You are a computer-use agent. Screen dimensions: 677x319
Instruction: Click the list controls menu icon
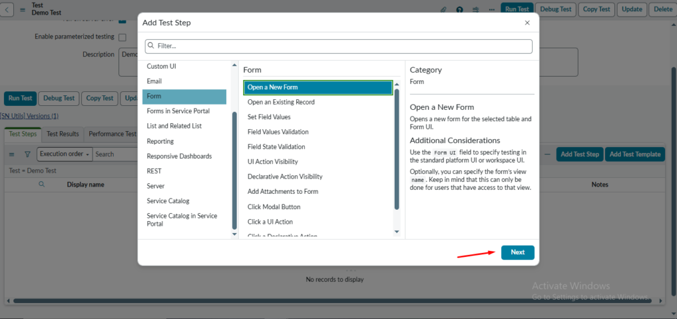click(11, 154)
